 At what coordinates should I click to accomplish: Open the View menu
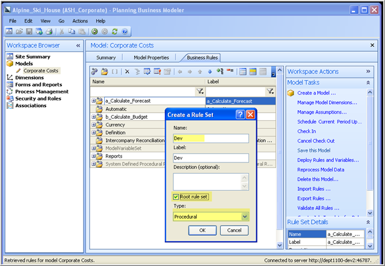[46, 21]
